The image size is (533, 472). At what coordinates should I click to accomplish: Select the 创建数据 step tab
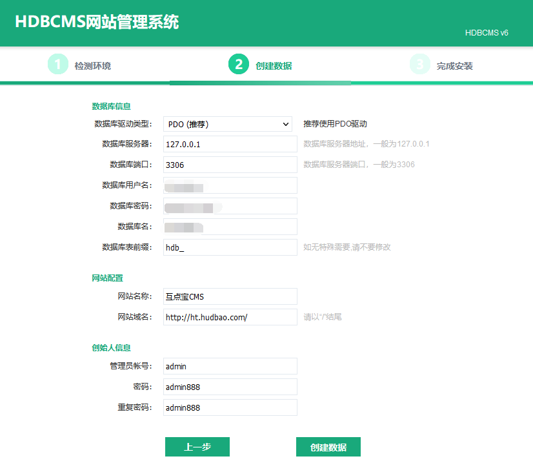pos(274,66)
